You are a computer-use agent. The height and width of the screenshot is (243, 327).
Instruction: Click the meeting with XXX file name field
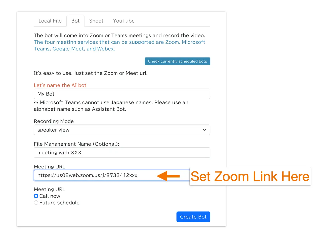(122, 153)
